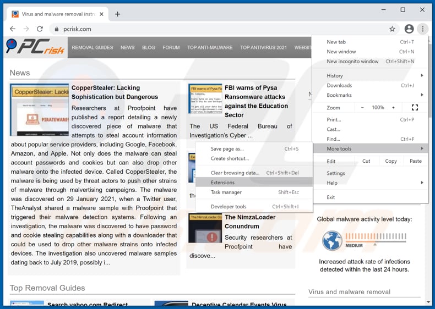Open CopperStealer article thumbnail
435x309 pixels.
39,110
